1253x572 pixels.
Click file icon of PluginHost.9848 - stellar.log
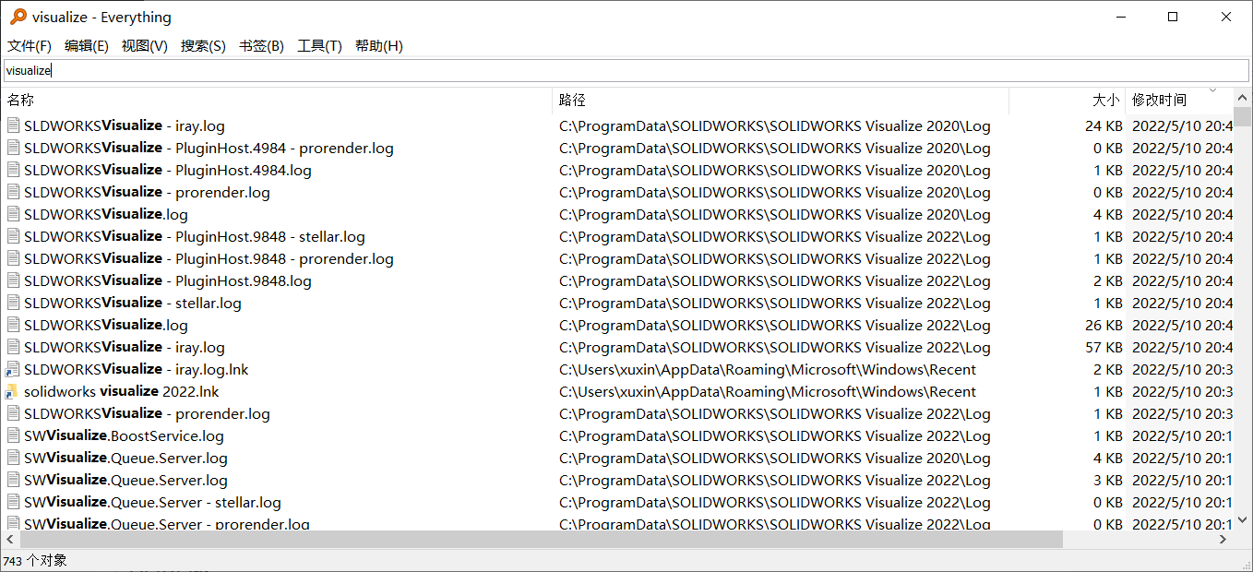13,236
